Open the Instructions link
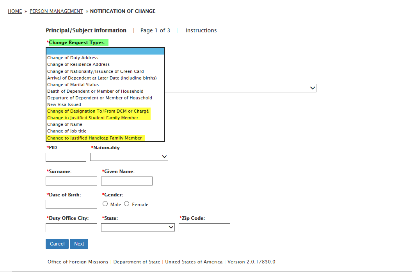 pyautogui.click(x=201, y=30)
